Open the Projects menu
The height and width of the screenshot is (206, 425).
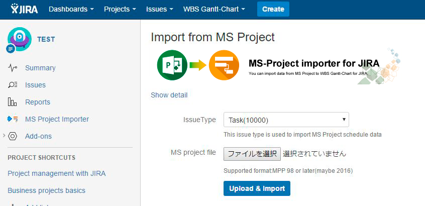pyautogui.click(x=120, y=9)
